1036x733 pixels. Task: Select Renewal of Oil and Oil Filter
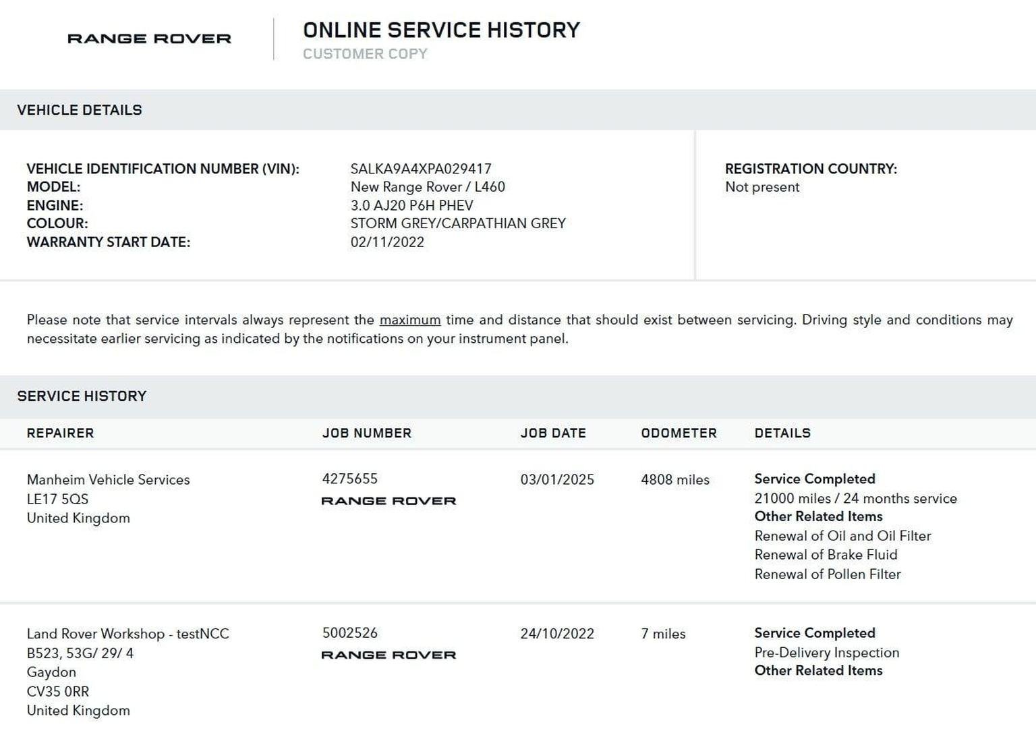point(842,536)
